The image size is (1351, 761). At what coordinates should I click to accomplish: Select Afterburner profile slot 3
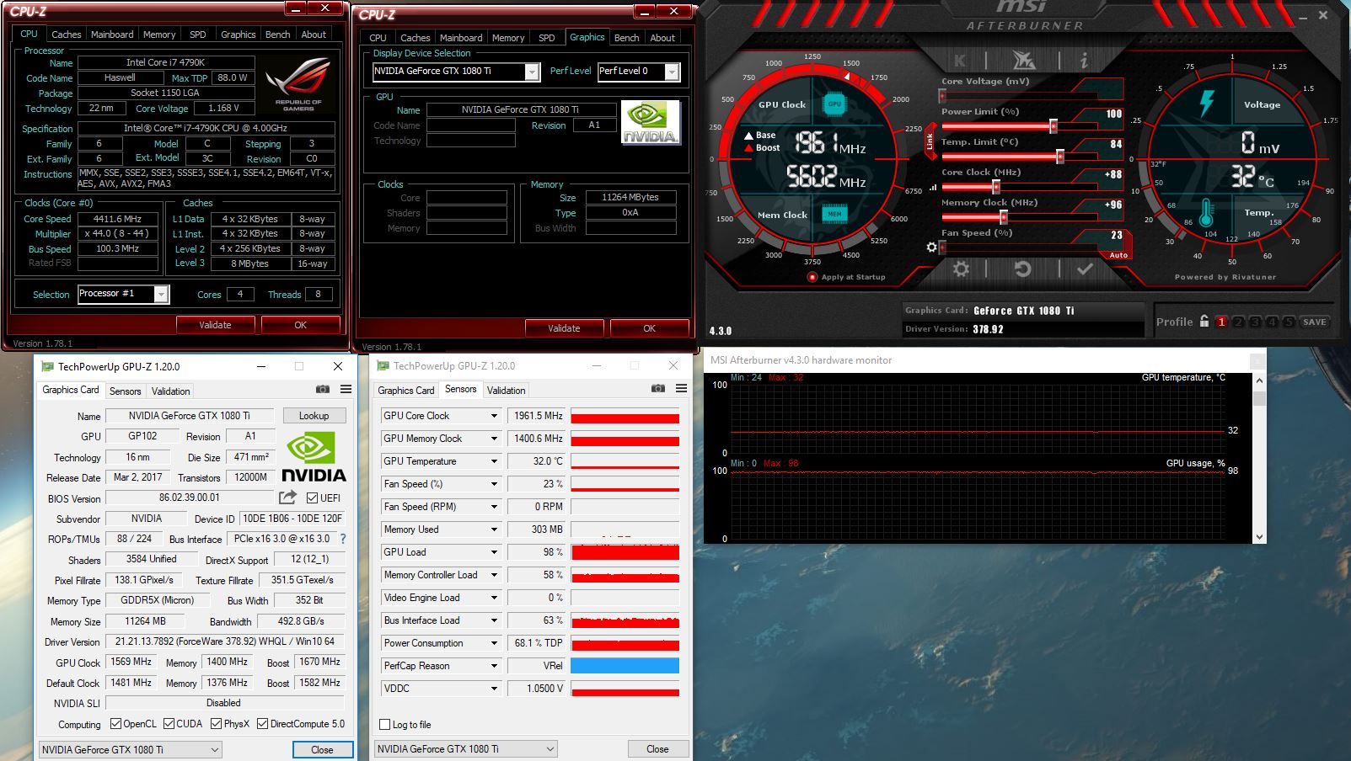(x=1255, y=322)
